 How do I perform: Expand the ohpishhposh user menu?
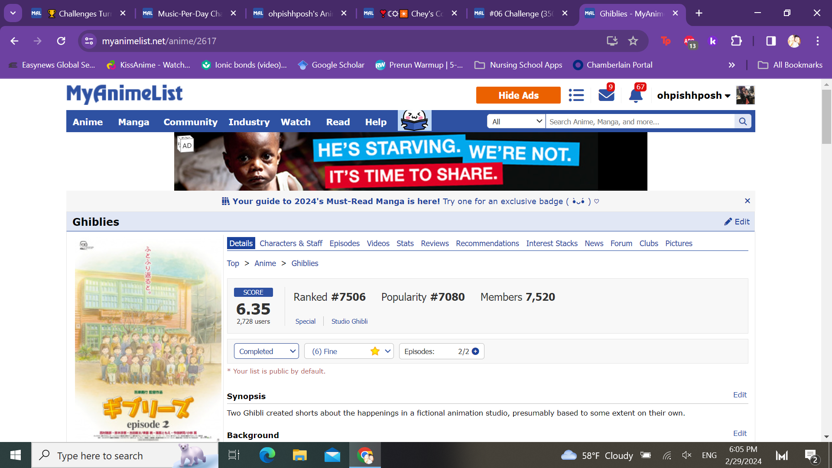[693, 95]
